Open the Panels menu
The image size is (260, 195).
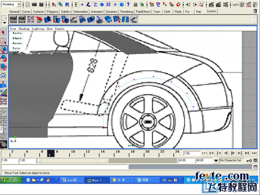[x=60, y=29]
